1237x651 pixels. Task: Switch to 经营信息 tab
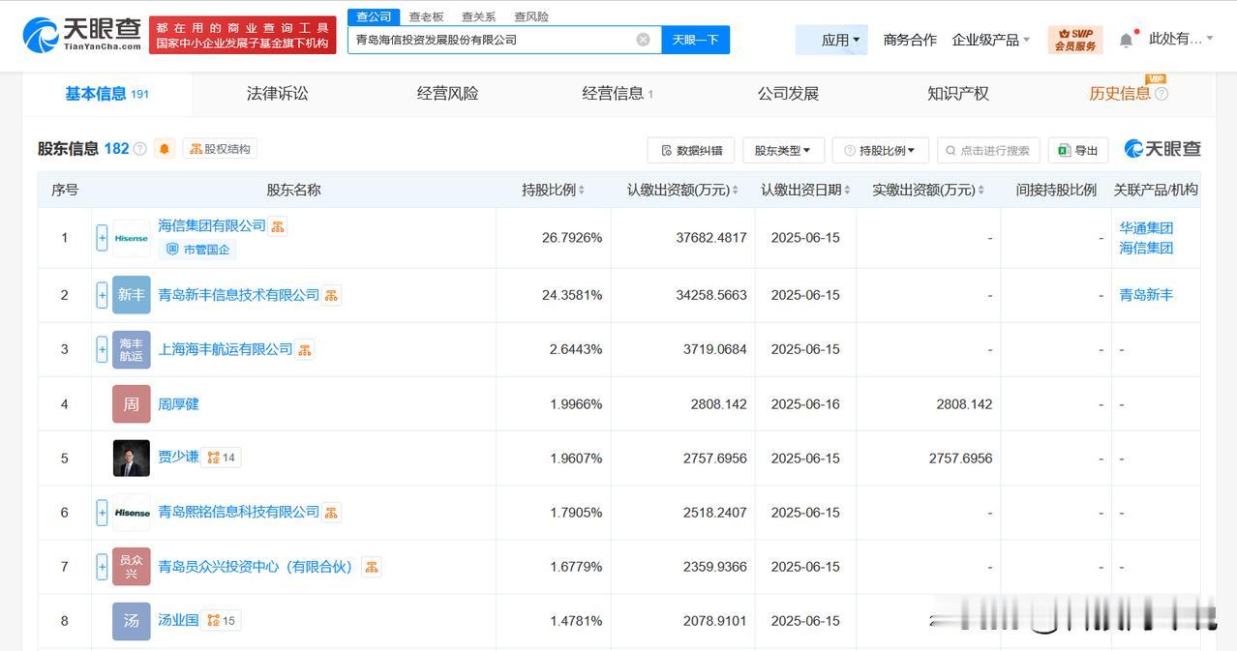pos(618,94)
